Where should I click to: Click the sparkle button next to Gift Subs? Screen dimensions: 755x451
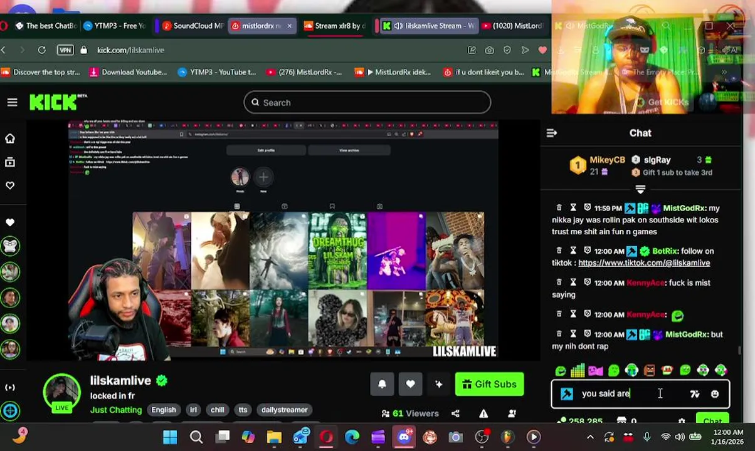coord(438,384)
